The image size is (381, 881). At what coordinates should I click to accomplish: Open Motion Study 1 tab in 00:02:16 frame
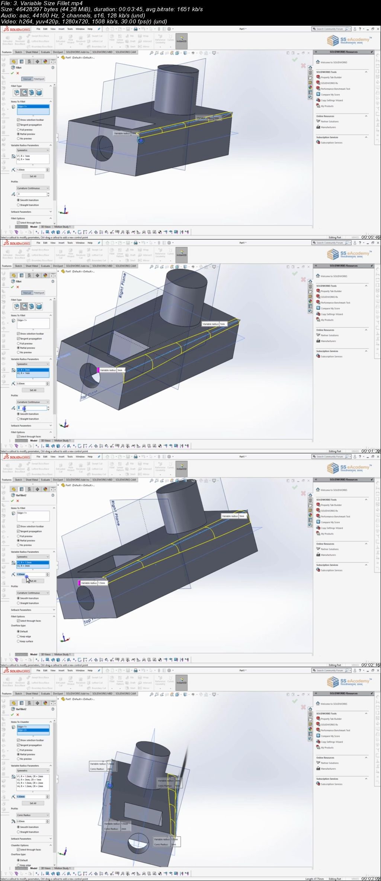[62, 655]
